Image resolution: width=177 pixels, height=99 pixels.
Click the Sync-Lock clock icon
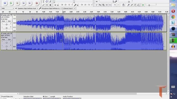click(x=123, y=5)
